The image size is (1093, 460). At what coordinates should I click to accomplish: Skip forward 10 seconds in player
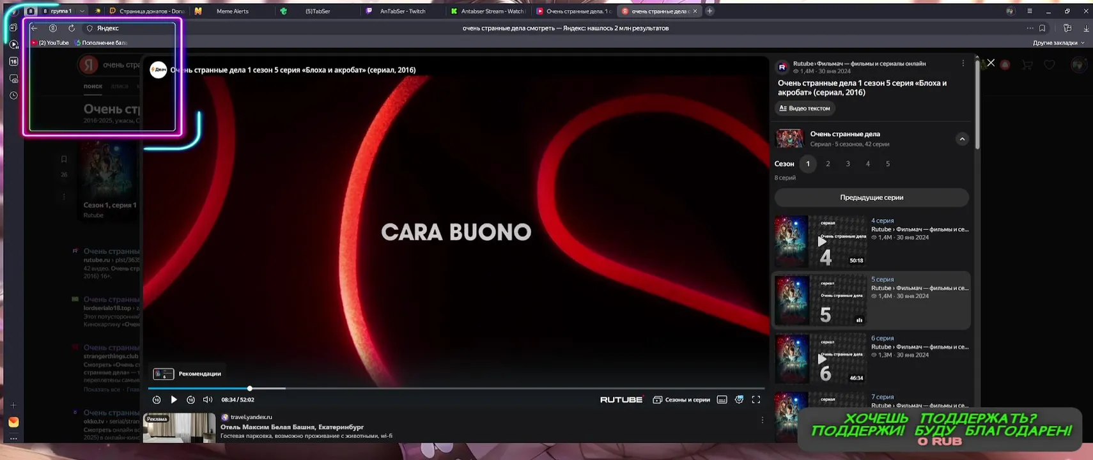[190, 399]
